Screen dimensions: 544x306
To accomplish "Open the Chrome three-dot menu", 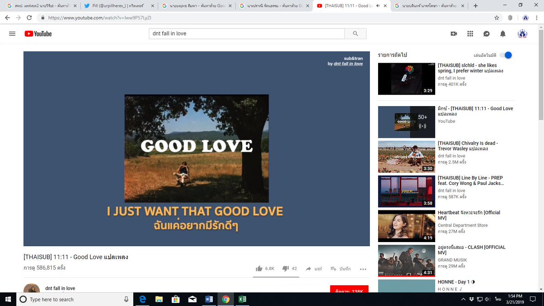I will point(537,18).
